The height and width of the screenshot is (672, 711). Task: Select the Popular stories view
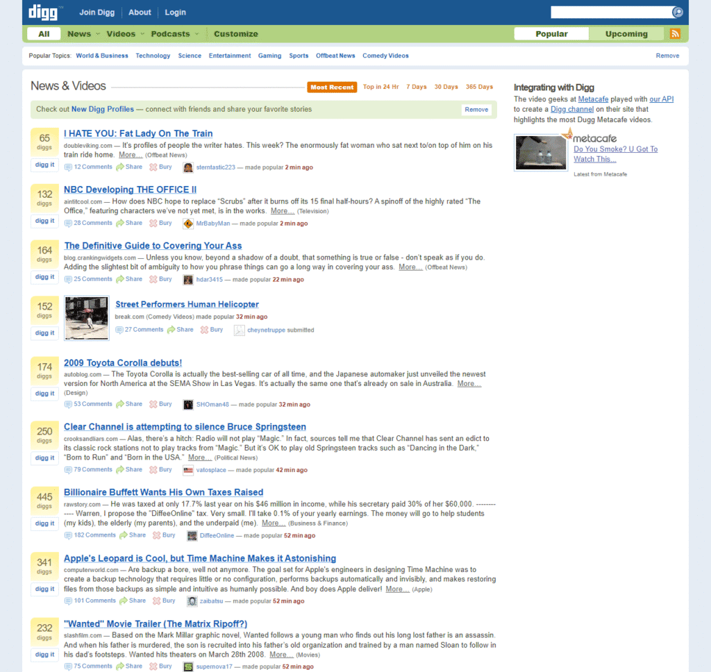click(x=551, y=33)
